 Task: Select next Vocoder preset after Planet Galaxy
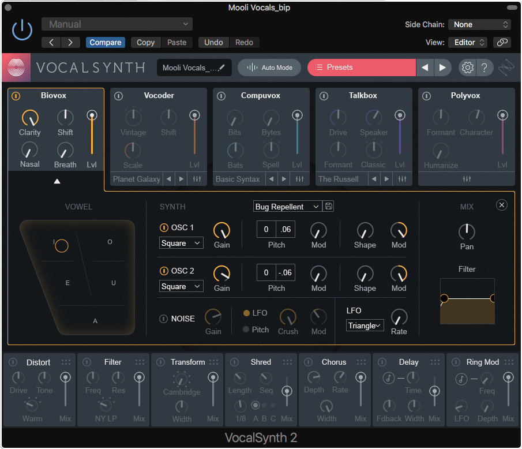coord(182,179)
